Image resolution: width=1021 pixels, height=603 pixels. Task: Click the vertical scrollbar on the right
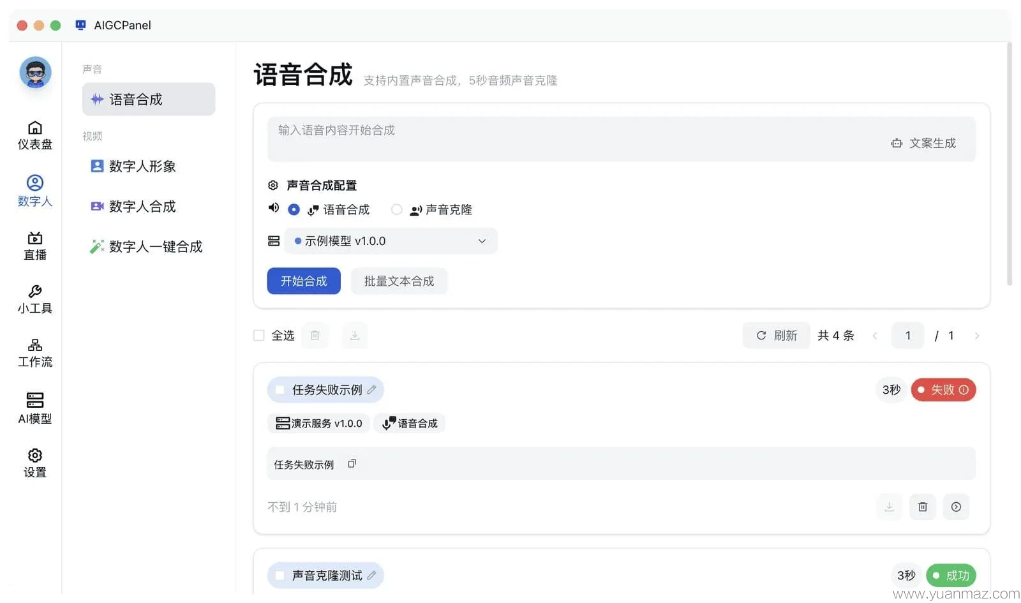1009,164
